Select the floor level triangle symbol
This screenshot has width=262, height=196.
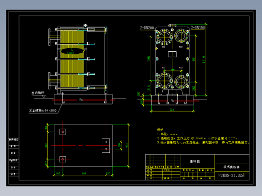tap(44, 96)
